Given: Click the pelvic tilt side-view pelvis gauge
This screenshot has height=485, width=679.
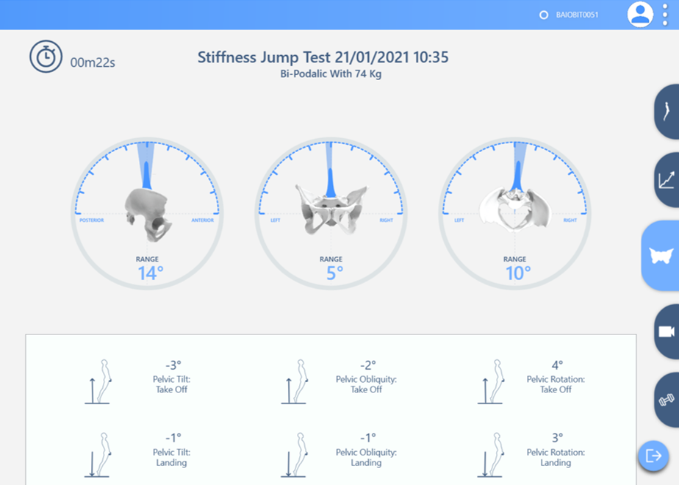Looking at the screenshot, I should click(147, 214).
